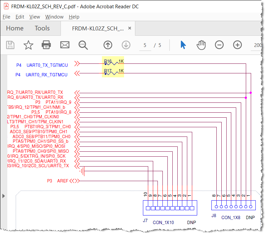Image resolution: width=265 pixels, height=233 pixels.
Task: Go to the previous page
Action: [108, 45]
